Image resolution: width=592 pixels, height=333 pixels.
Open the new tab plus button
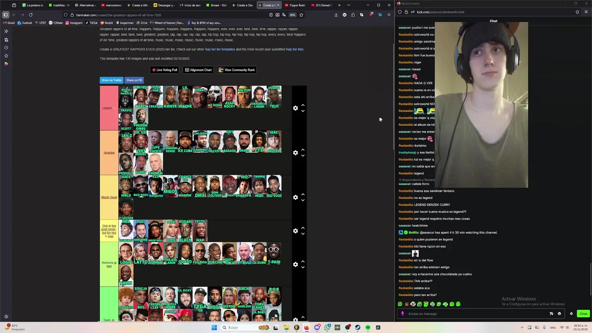(339, 5)
